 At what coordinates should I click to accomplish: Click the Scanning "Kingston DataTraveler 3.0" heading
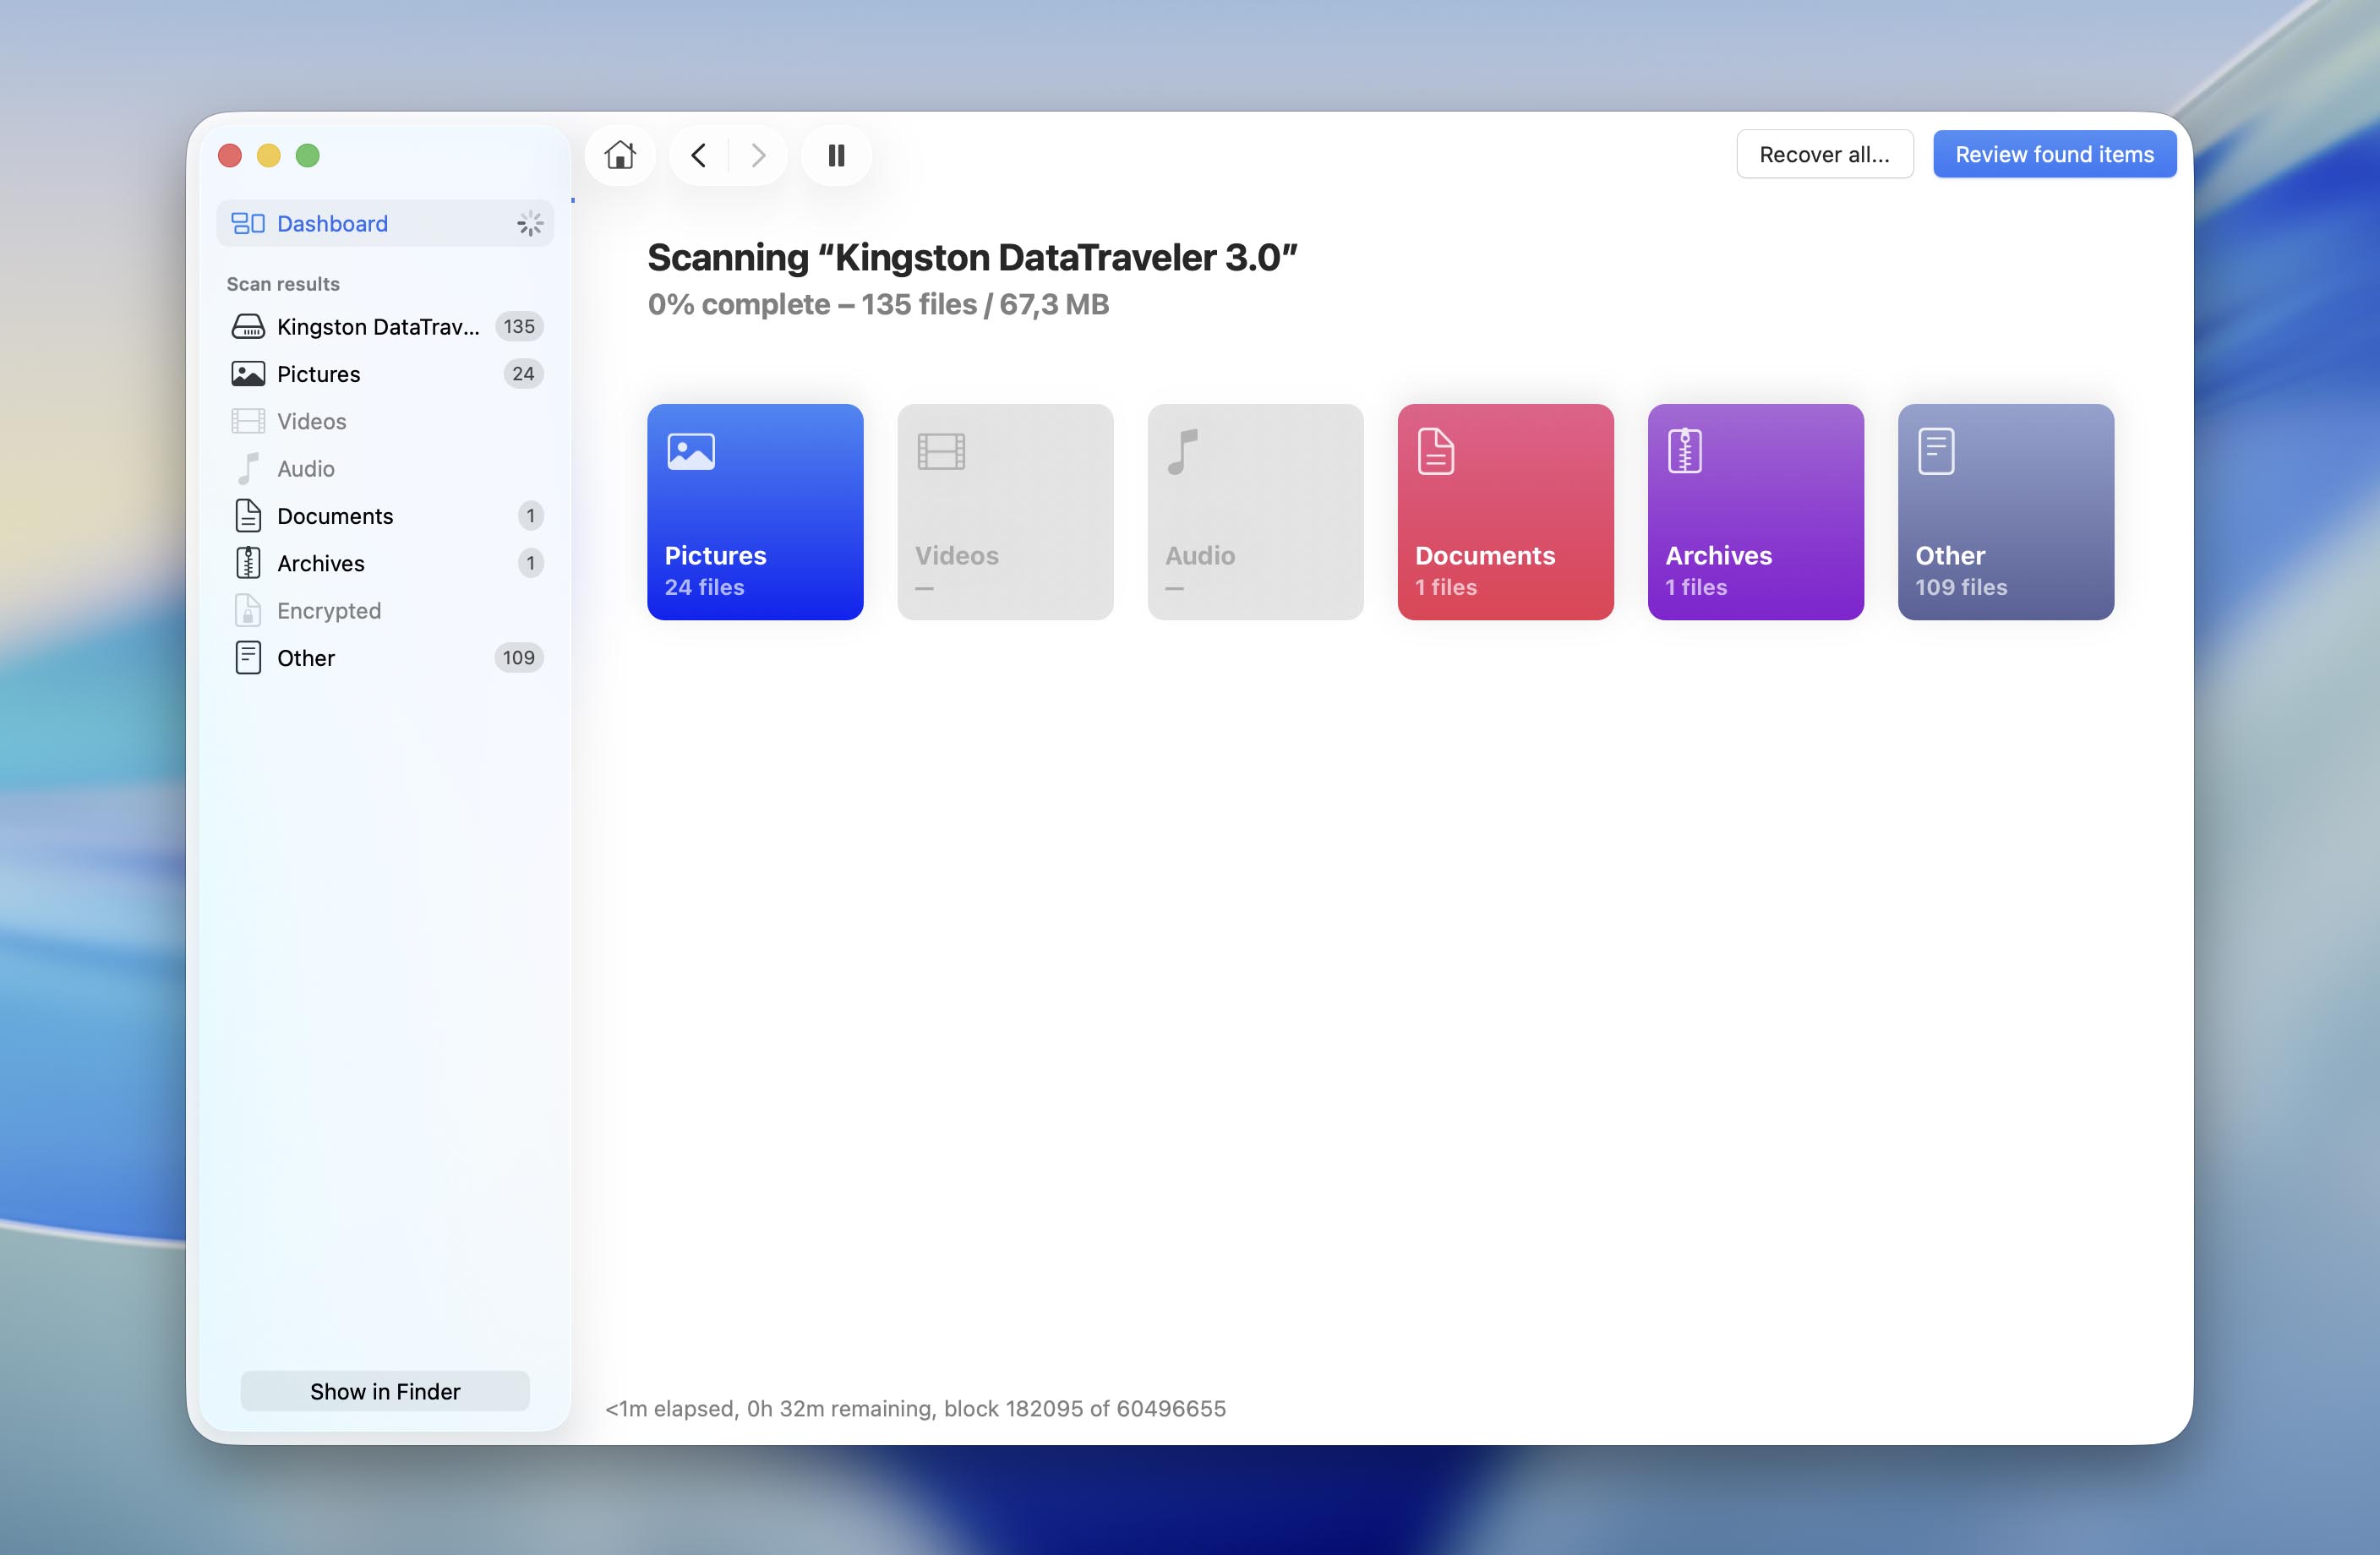[972, 258]
